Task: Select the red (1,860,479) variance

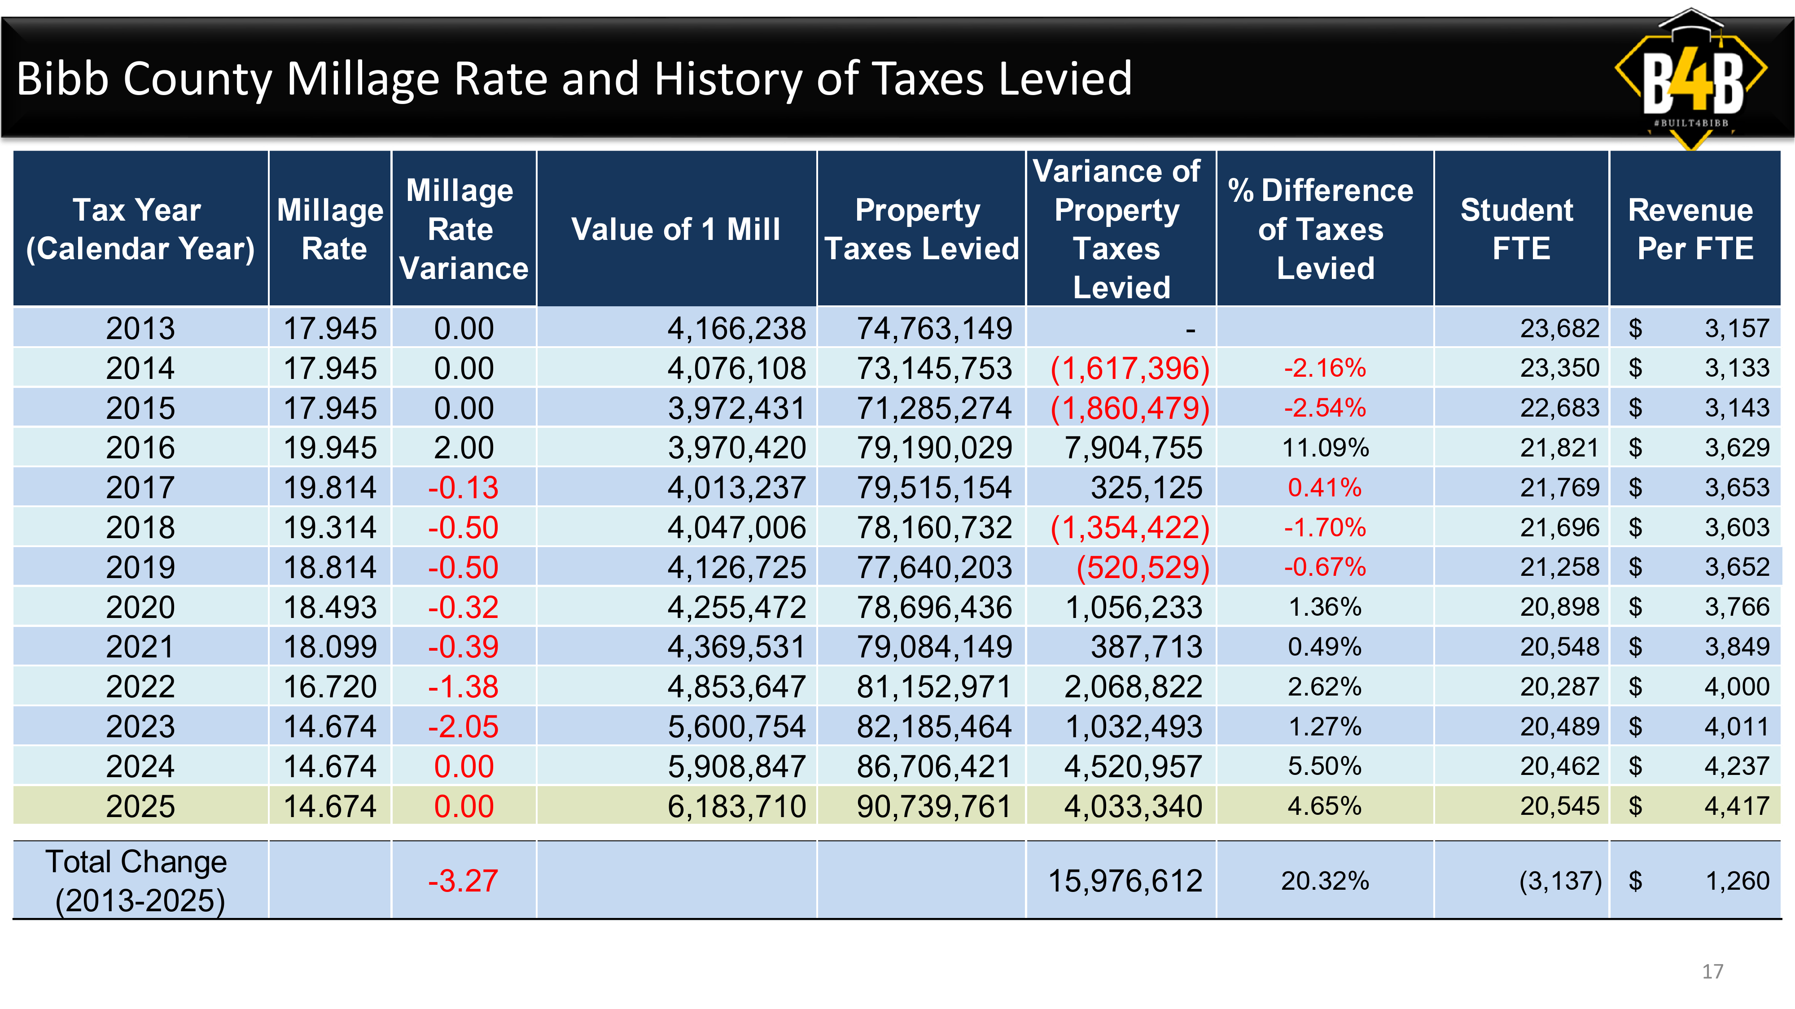Action: point(1130,408)
